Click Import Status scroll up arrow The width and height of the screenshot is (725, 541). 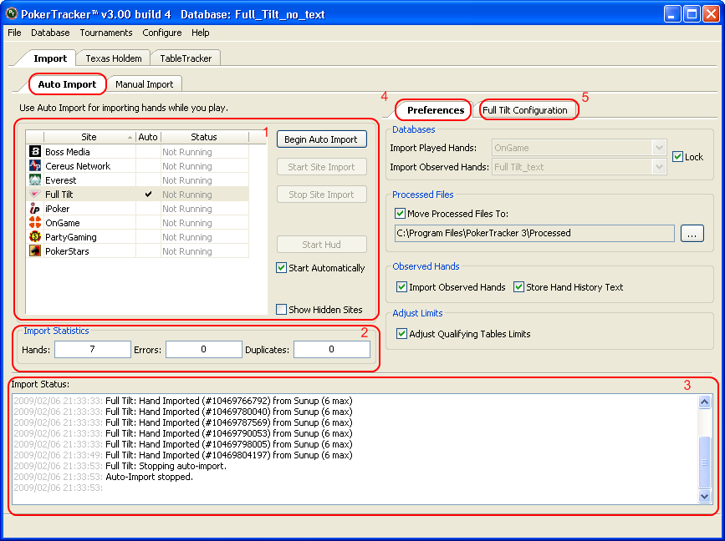[x=704, y=402]
